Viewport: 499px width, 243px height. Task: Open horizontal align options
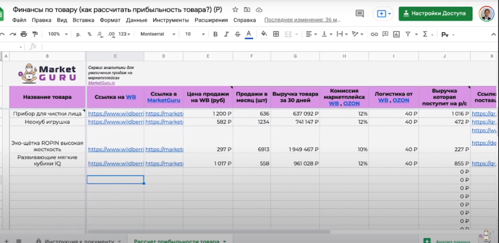pyautogui.click(x=311, y=34)
